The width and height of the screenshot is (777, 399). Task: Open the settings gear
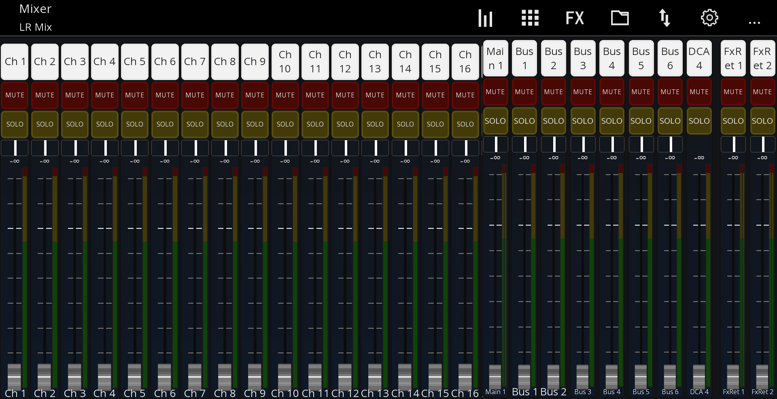710,18
